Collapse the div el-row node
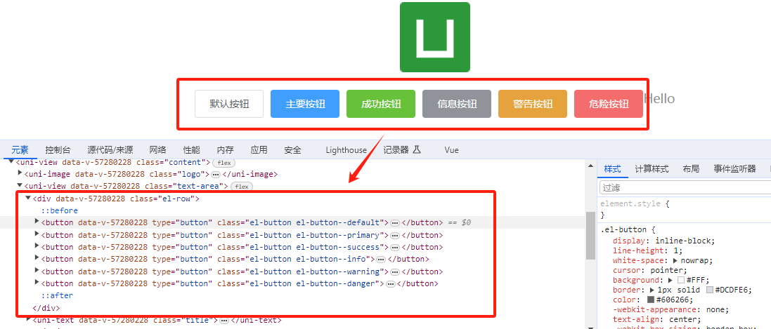771x329 pixels. (29, 198)
